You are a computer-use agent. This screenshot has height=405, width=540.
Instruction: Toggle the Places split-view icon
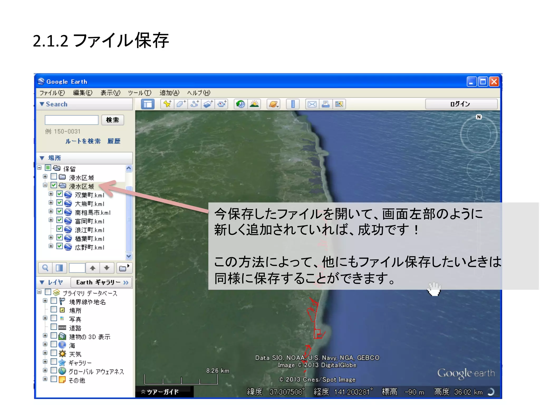(x=59, y=268)
